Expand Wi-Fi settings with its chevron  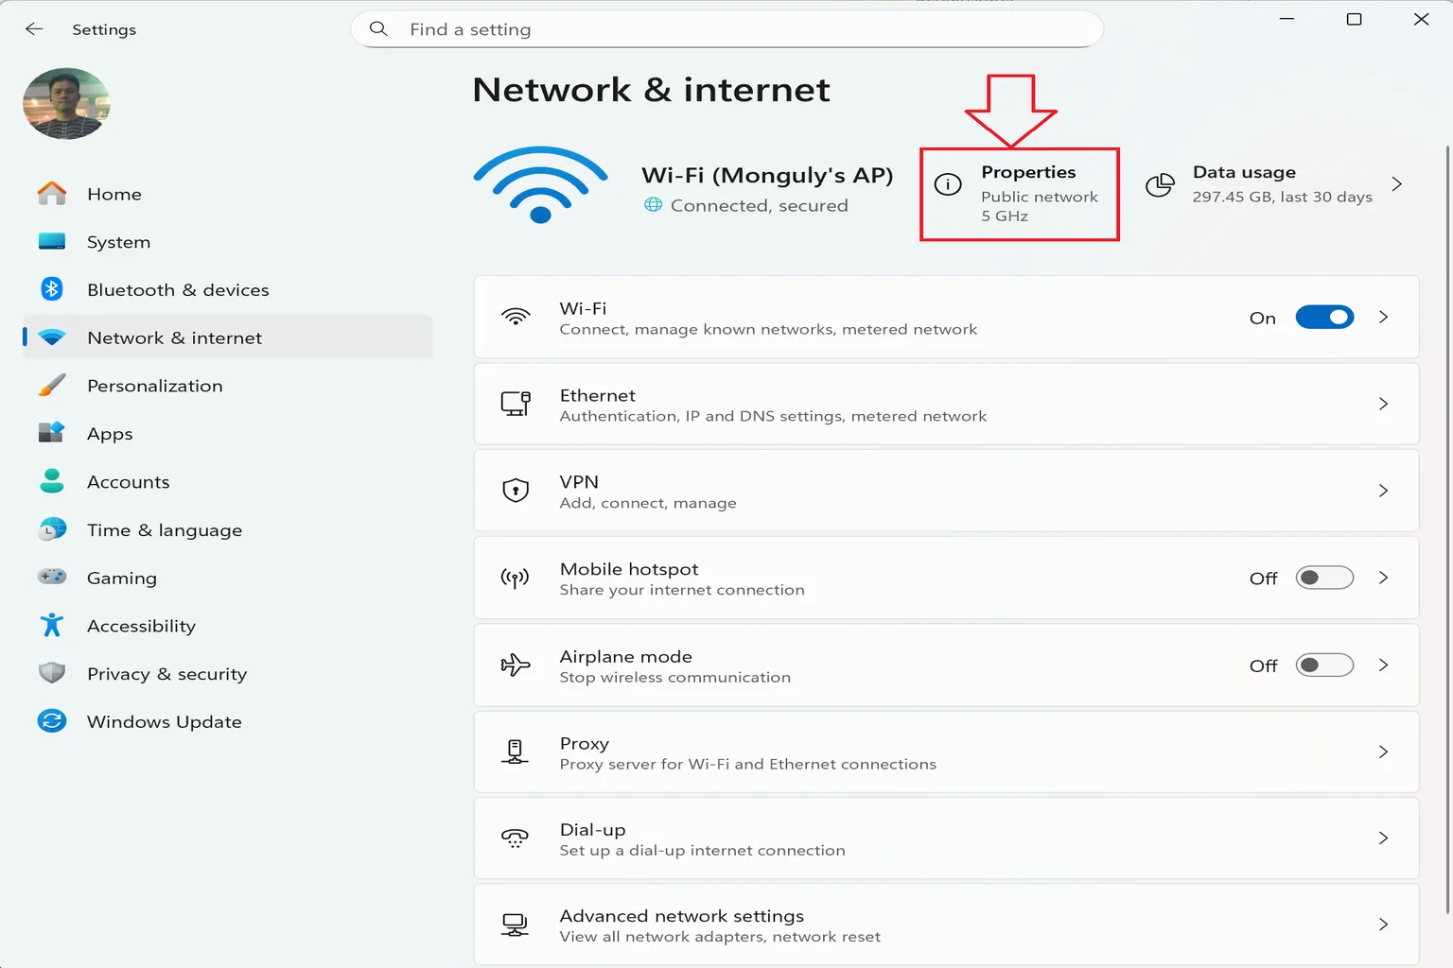click(x=1383, y=317)
